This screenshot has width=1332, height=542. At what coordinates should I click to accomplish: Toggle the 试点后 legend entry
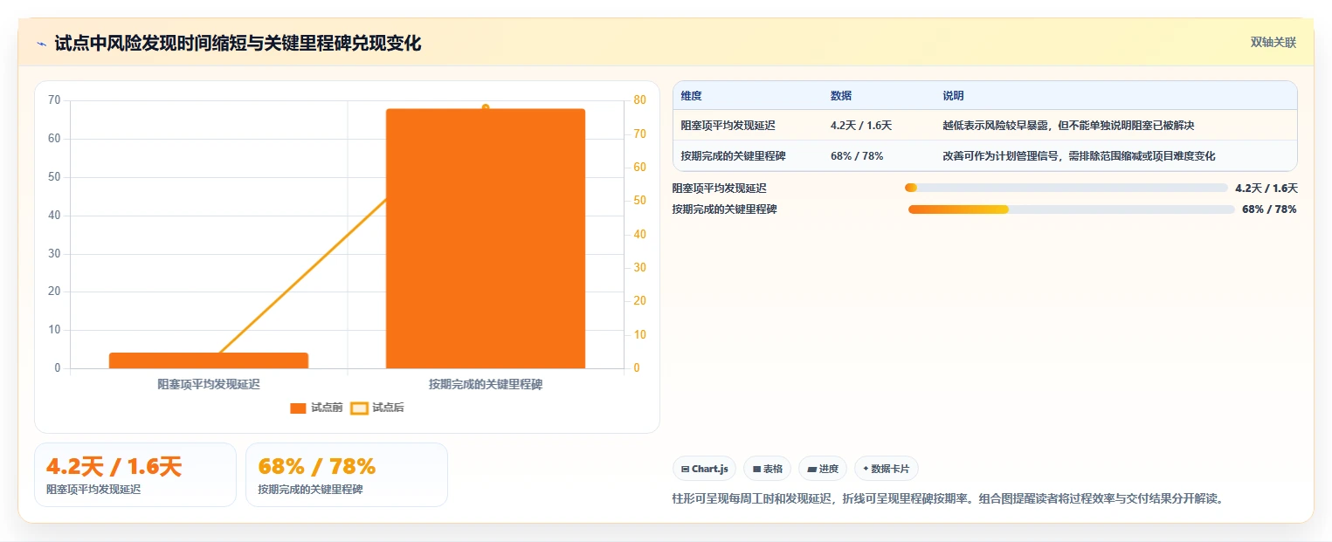coord(377,408)
